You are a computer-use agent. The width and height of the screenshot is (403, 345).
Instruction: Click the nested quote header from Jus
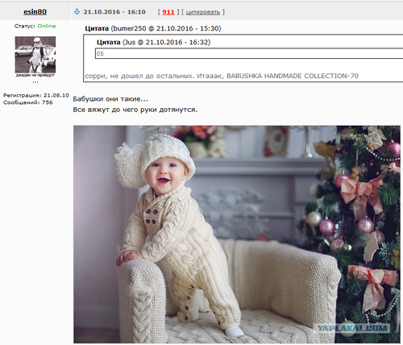153,42
